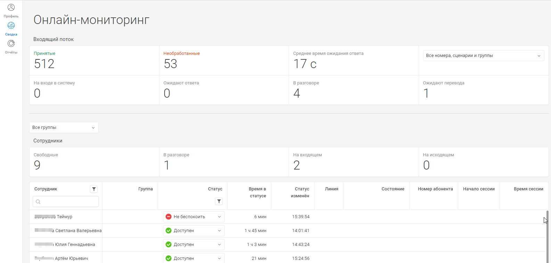The height and width of the screenshot is (263, 551).
Task: Click filter icon in Сотрудник column
Action: (94, 189)
